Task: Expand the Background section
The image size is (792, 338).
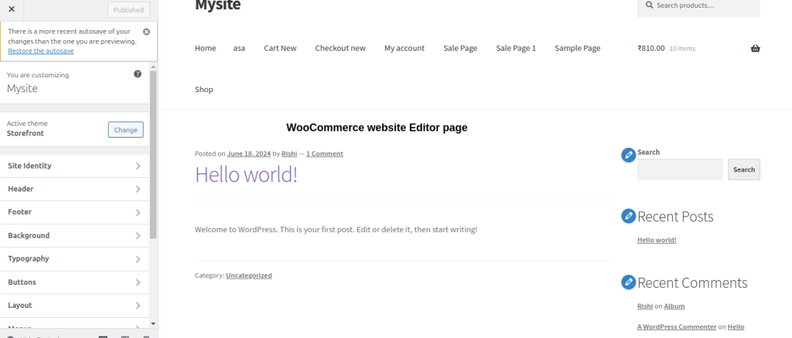Action: click(75, 235)
